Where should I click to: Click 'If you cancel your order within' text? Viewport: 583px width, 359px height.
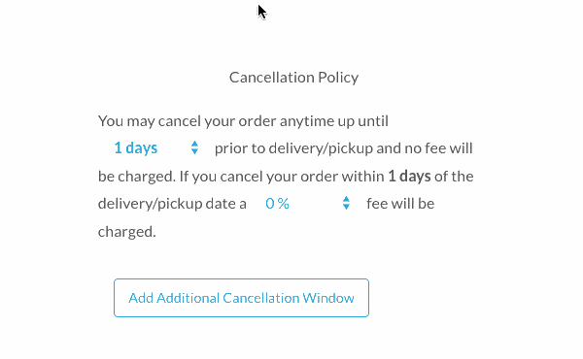[x=282, y=177]
